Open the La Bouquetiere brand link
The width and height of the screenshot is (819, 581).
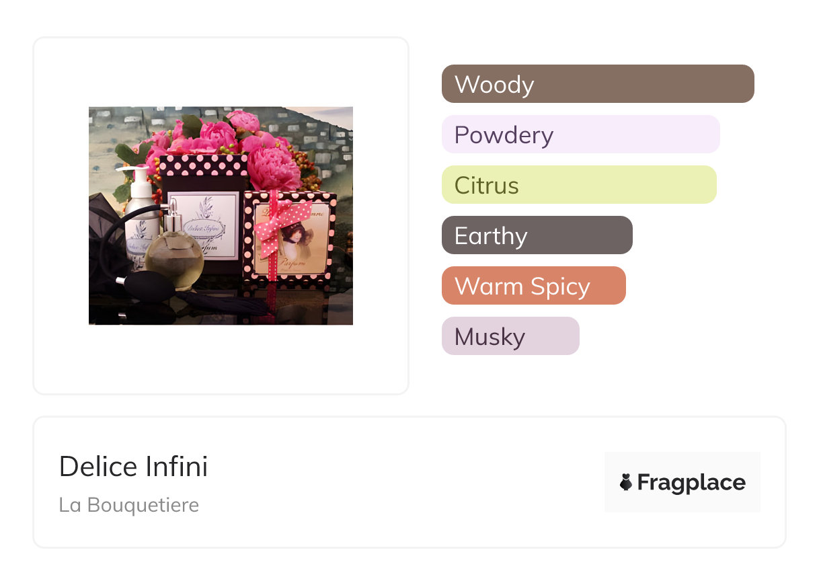coord(128,505)
